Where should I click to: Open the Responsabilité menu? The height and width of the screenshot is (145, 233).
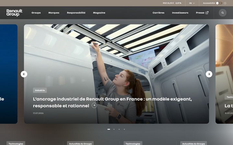point(76,13)
